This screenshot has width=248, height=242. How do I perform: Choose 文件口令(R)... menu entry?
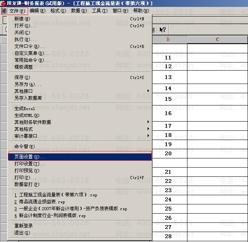click(x=80, y=46)
